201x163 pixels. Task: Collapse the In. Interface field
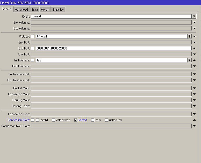pos(194,60)
